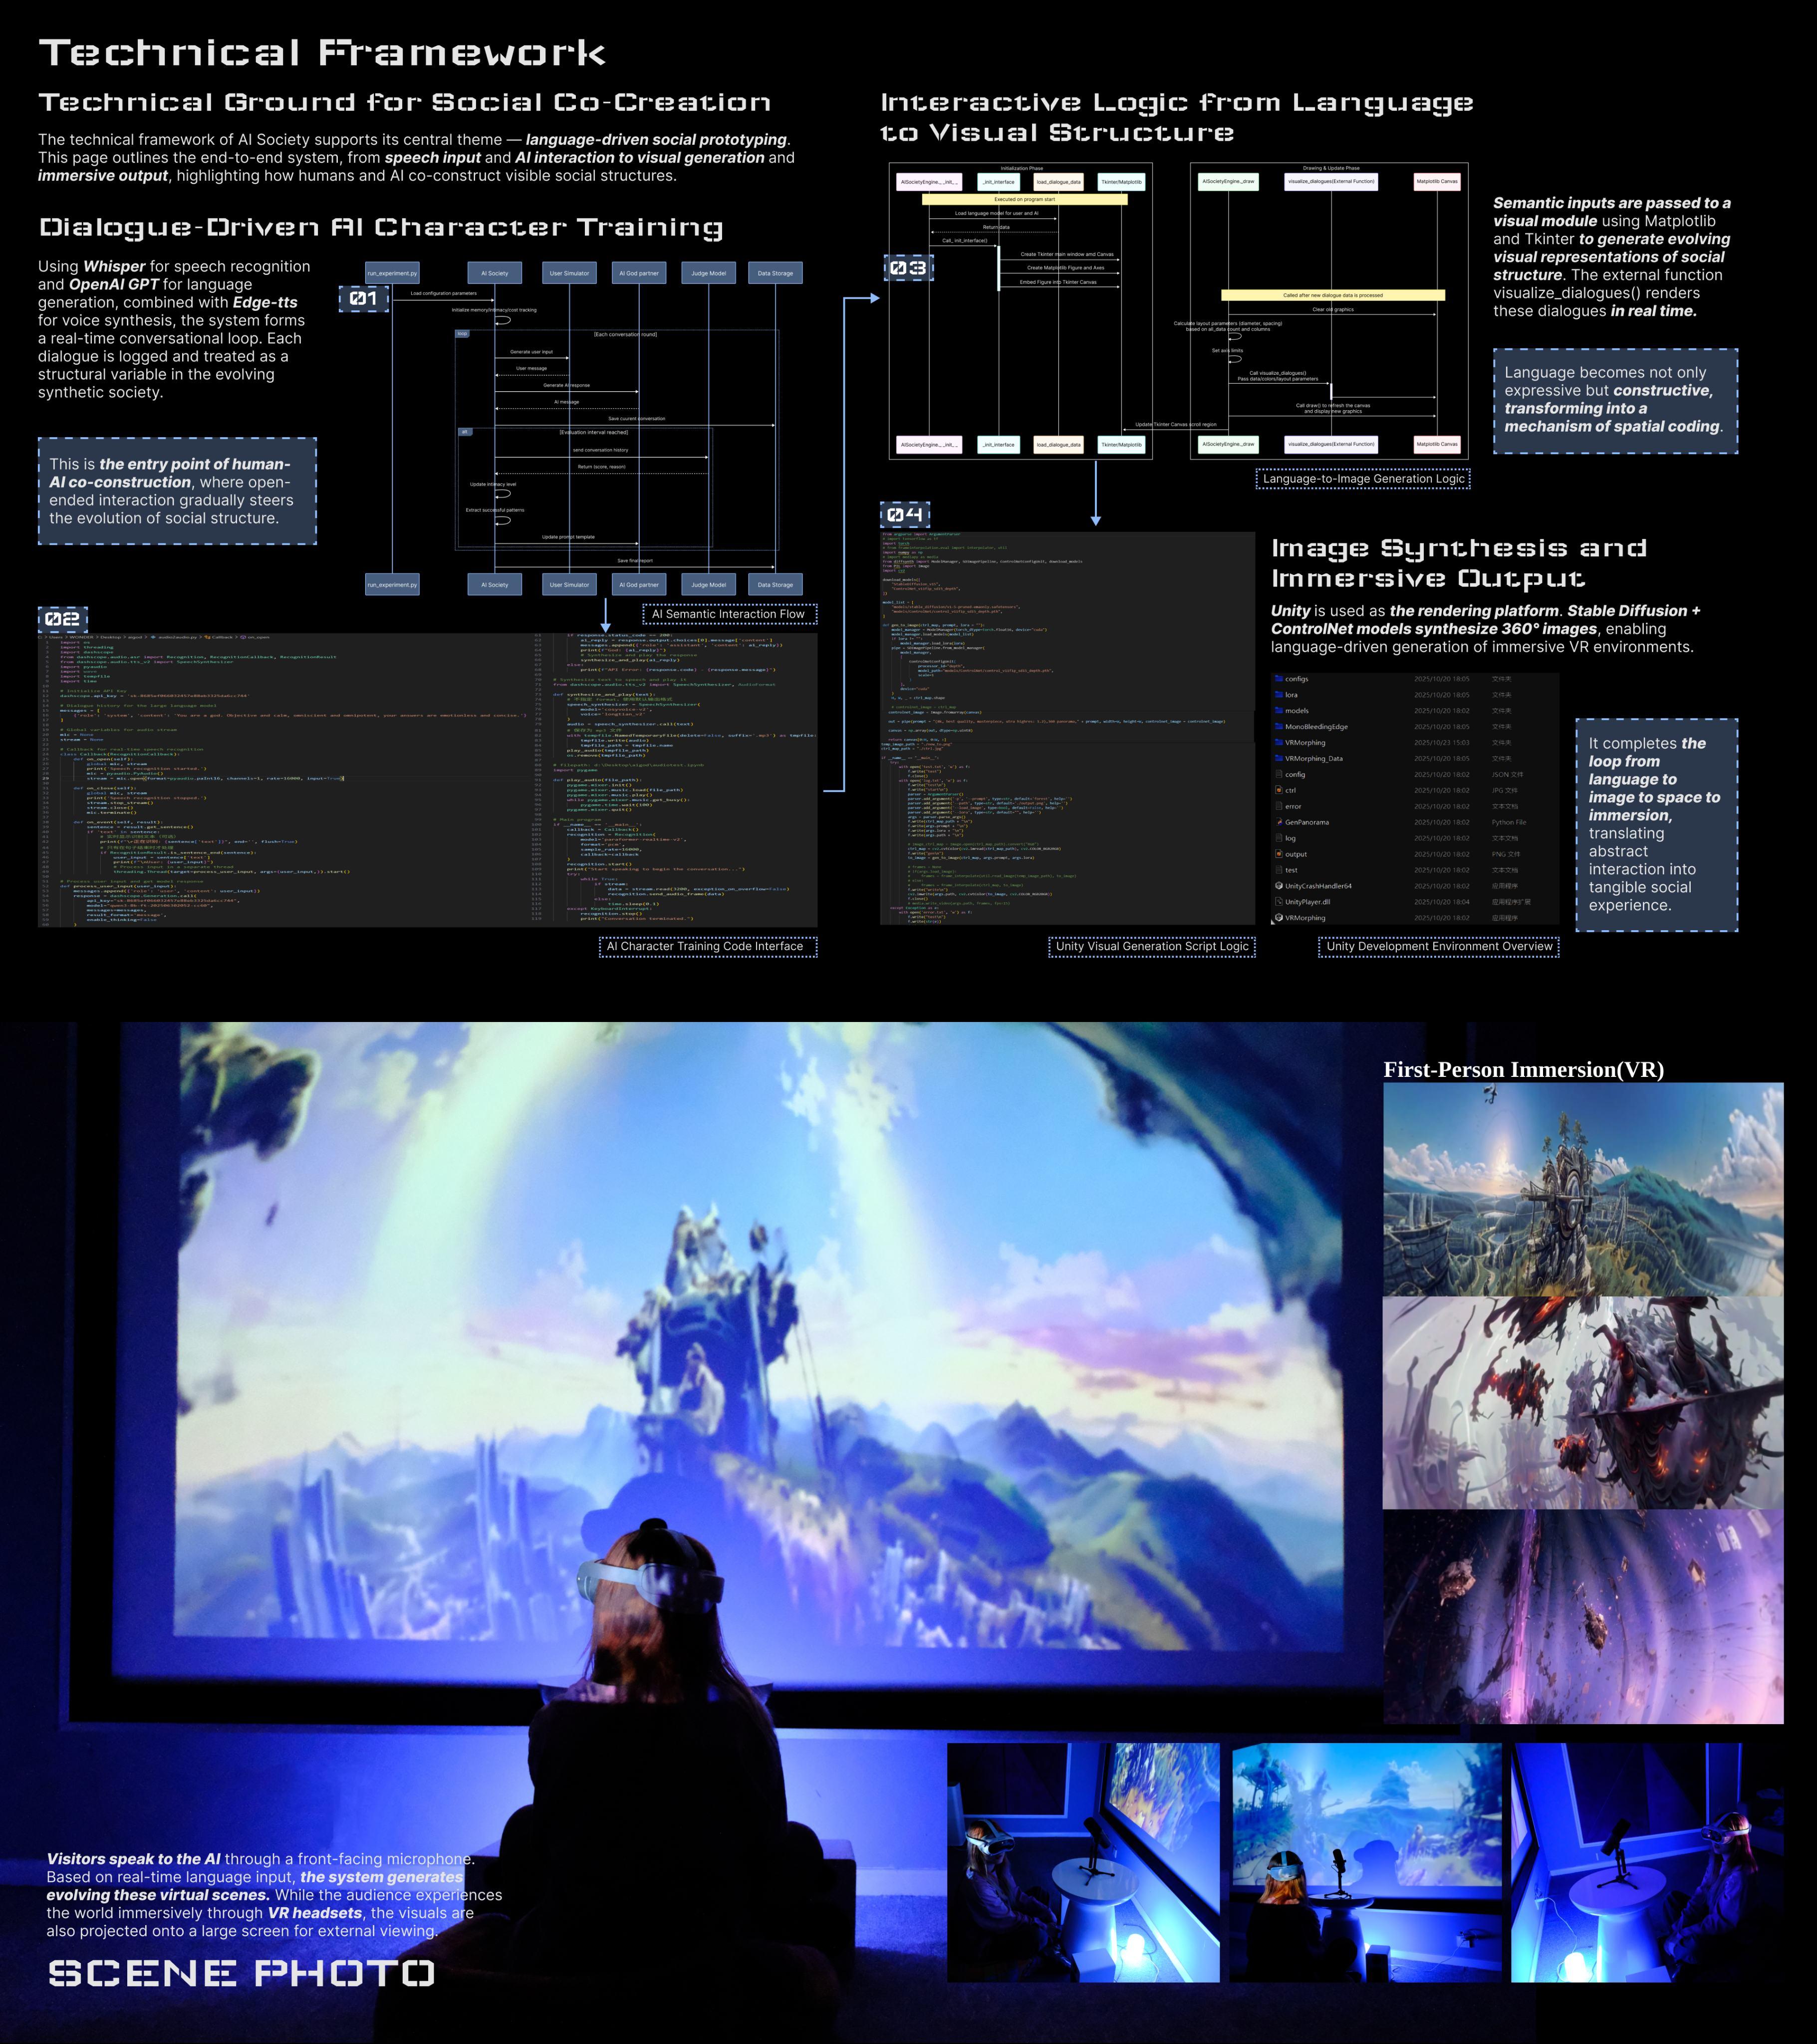Click the 'loop' frame tag in sequence diagram
1817x2044 pixels.
tap(462, 334)
